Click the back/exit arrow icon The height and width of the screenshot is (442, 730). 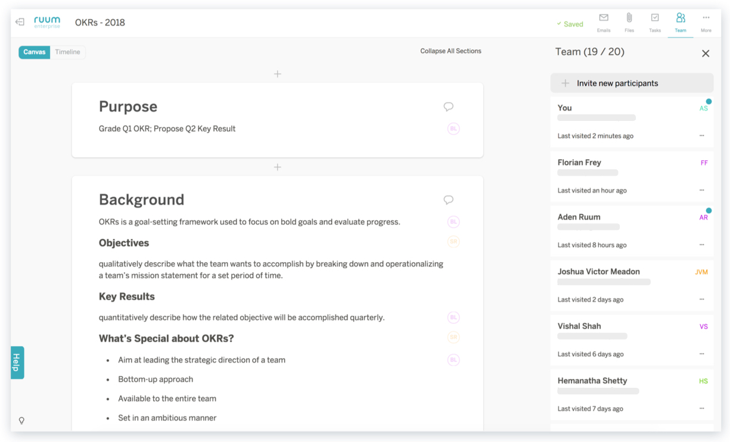tap(20, 22)
